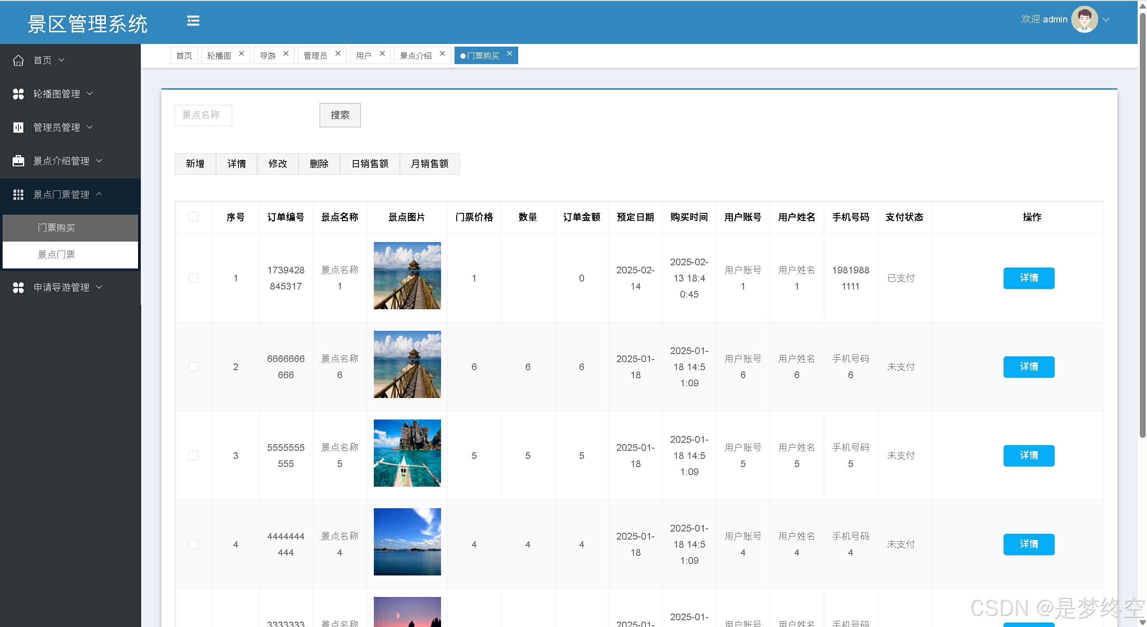Screen dimensions: 1147x627
Task: Open the admin user dropdown arrow
Action: (x=1106, y=19)
